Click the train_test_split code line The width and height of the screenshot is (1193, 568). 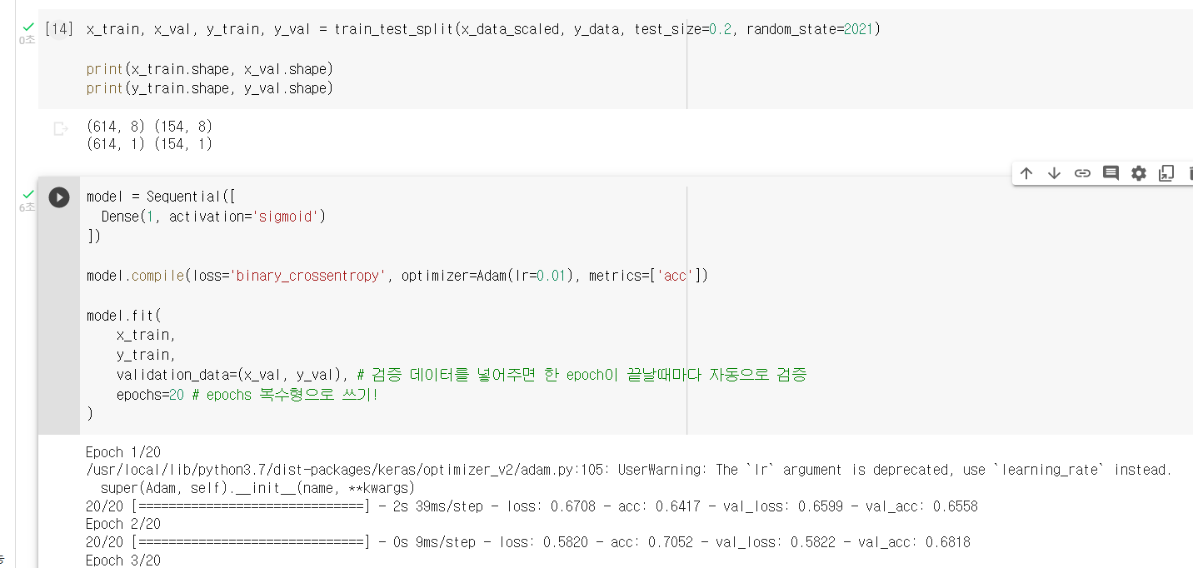[x=483, y=29]
